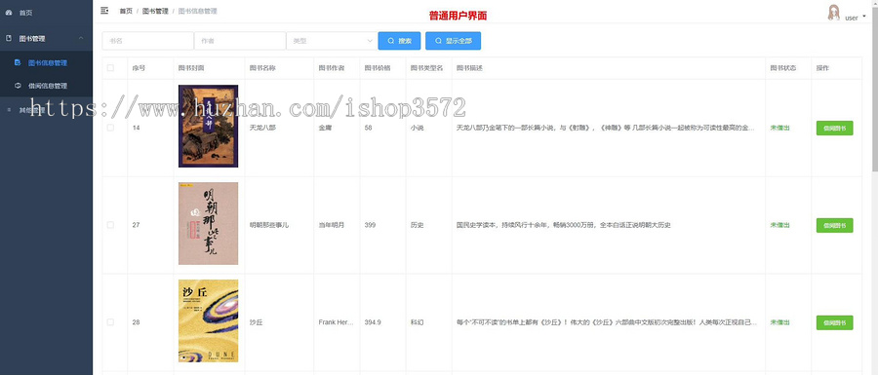
Task: Click author cell 当年明月
Action: [x=332, y=225]
